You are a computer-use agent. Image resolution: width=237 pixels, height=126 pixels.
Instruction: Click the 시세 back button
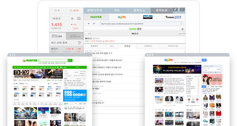[x=88, y=34]
